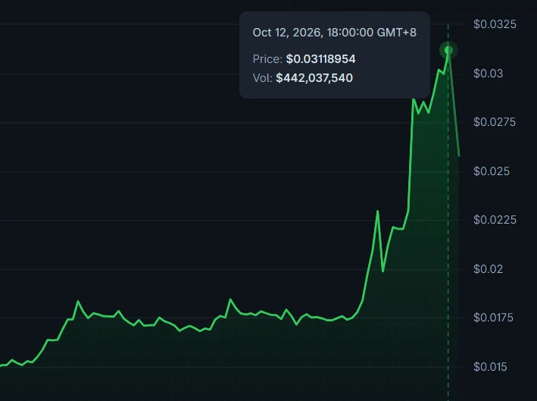The height and width of the screenshot is (401, 537).
Task: Click the volume value $442,037,540
Action: [x=314, y=78]
